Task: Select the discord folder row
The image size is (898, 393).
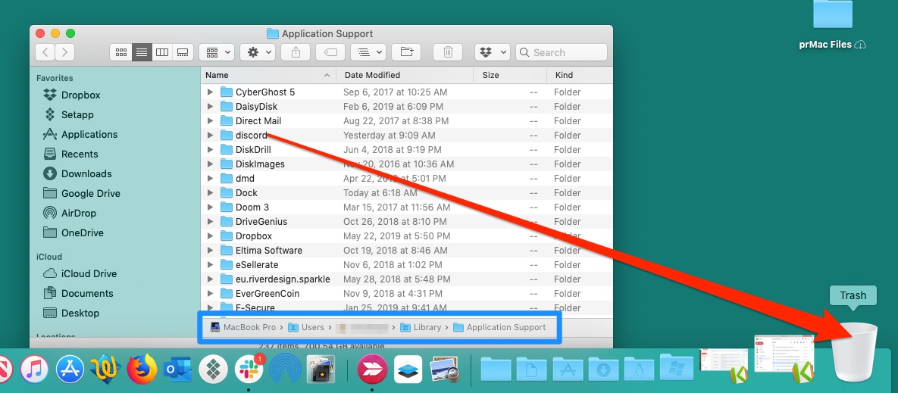Action: click(407, 136)
